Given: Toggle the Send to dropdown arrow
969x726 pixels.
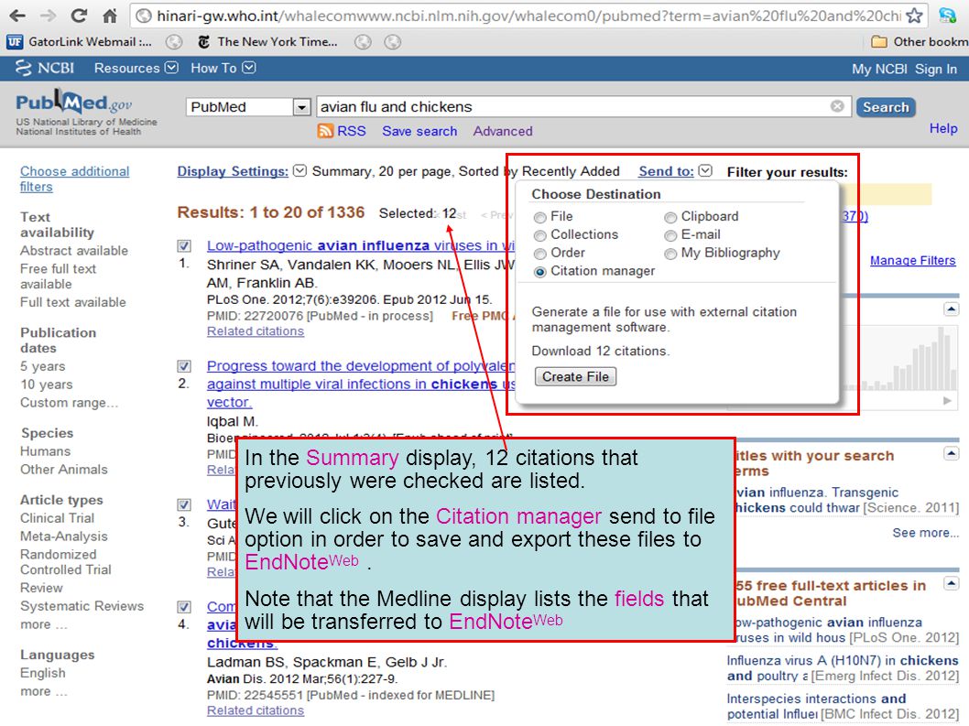Looking at the screenshot, I should [x=705, y=170].
